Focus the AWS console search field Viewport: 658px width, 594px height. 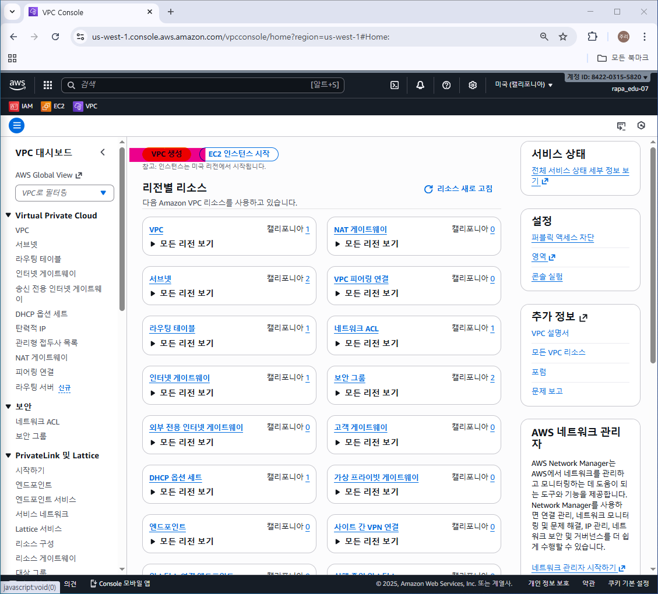click(x=203, y=85)
